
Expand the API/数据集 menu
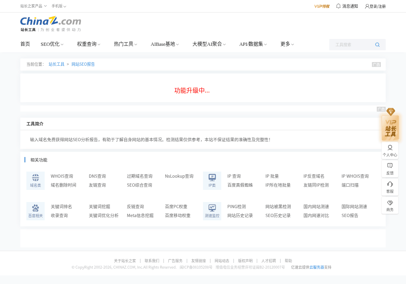click(253, 44)
